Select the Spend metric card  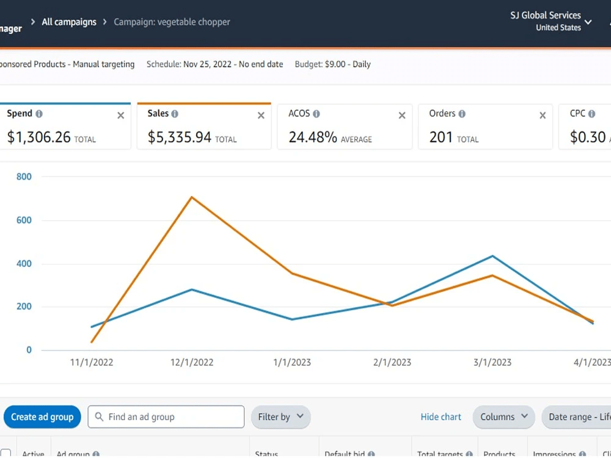click(x=65, y=126)
